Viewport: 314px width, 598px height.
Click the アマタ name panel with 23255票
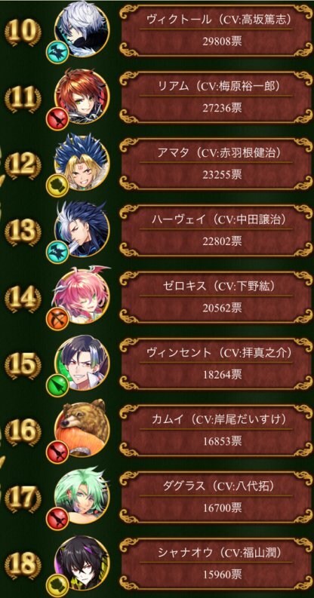(x=216, y=164)
